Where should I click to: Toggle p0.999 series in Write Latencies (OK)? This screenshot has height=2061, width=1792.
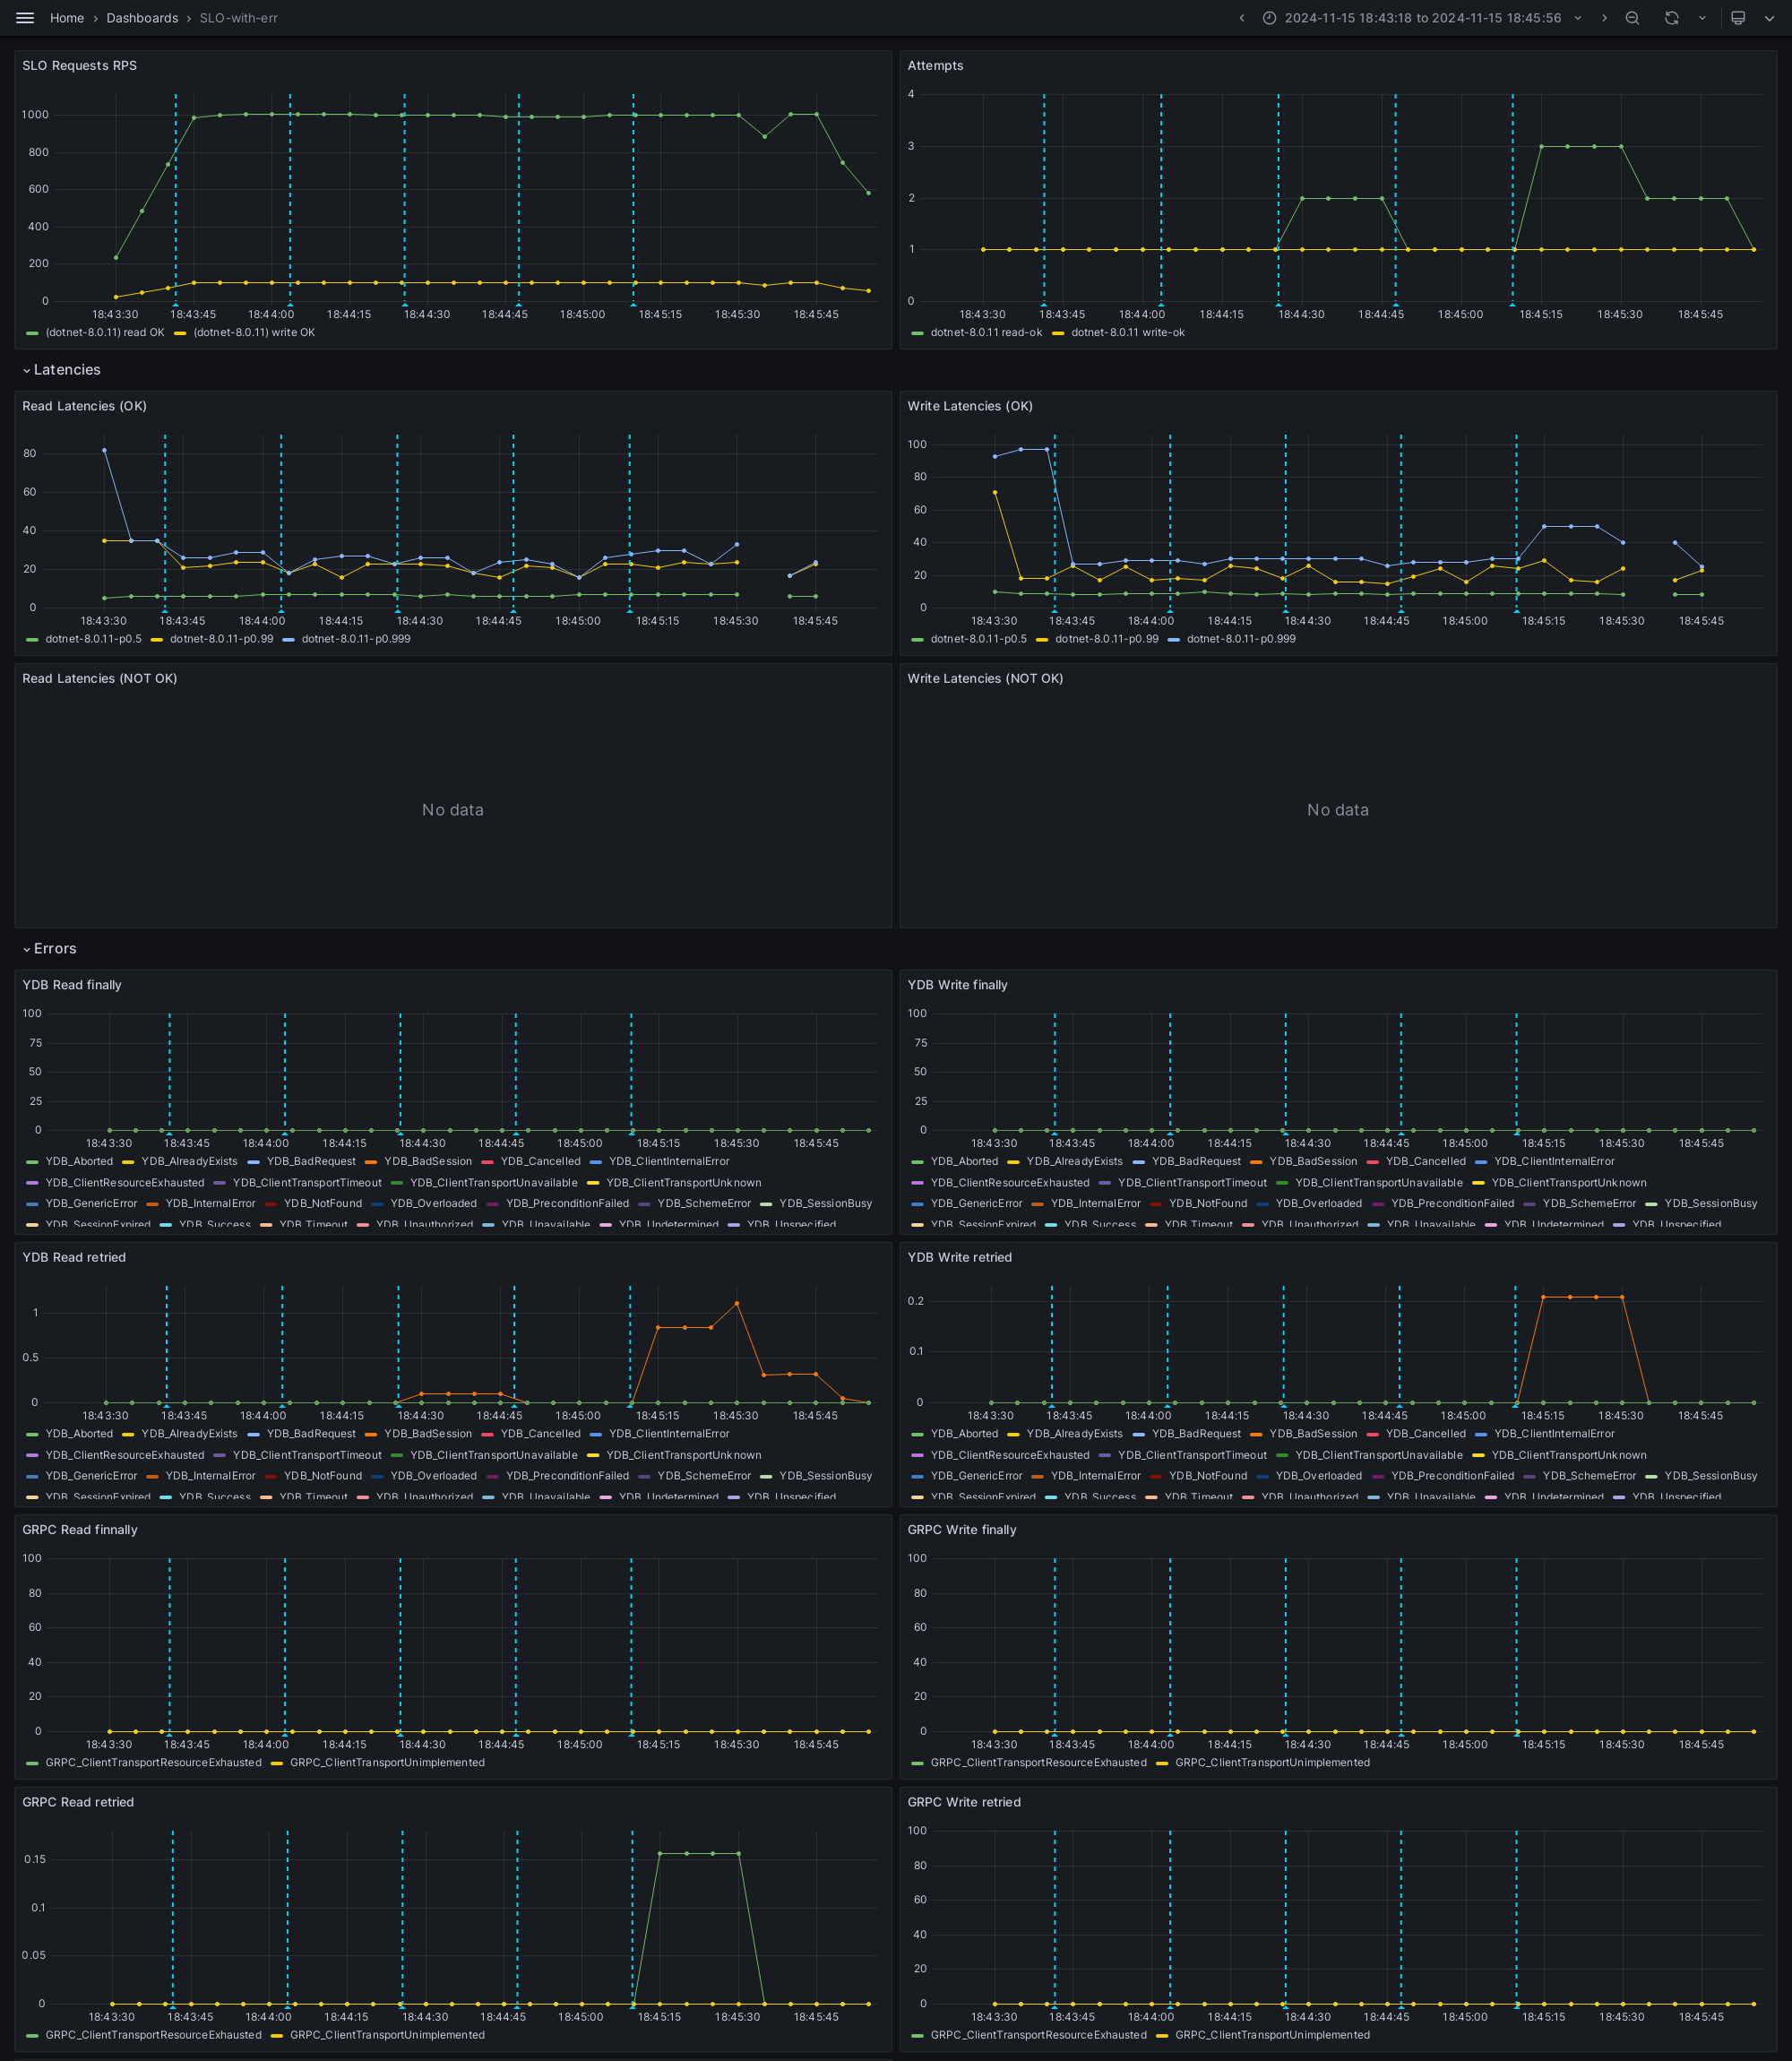(1241, 639)
